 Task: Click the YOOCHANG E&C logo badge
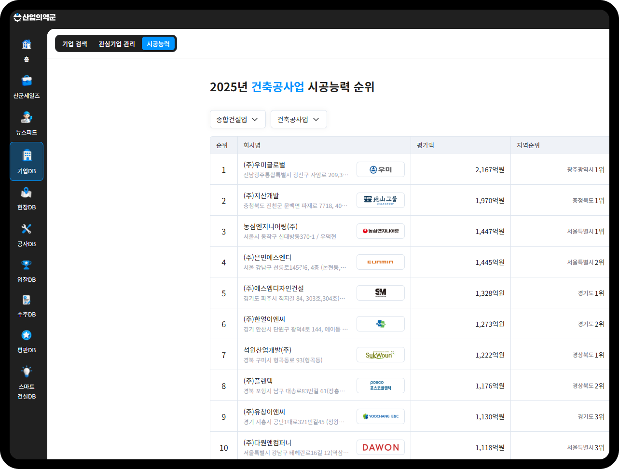(x=381, y=416)
